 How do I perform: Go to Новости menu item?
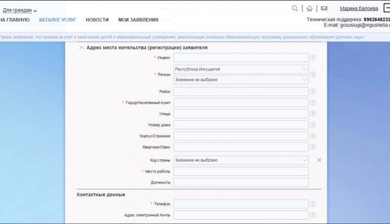(97, 20)
